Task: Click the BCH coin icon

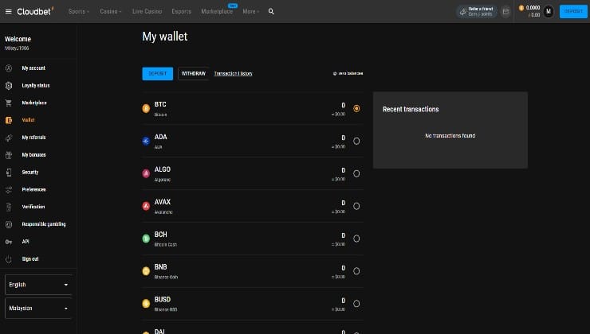Action: (x=146, y=239)
